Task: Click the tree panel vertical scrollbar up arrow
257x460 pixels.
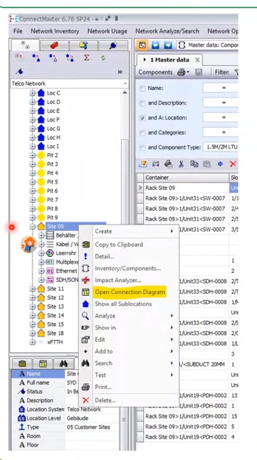Action: pyautogui.click(x=125, y=93)
